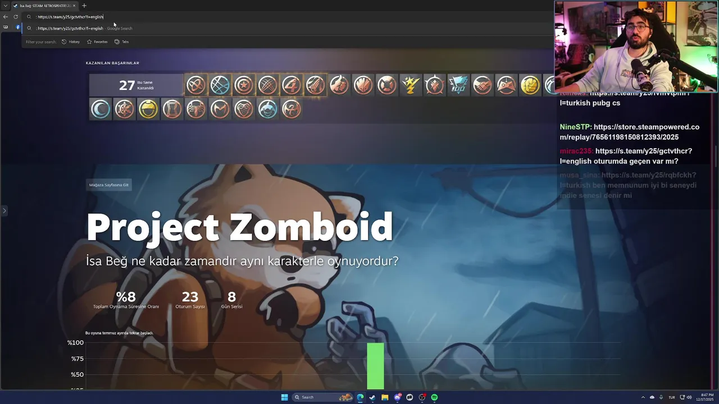Click the microphone tray icon
719x404 pixels.
click(661, 397)
